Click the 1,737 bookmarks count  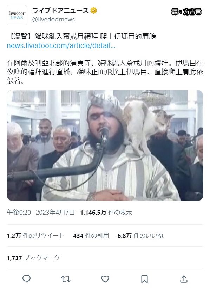click(x=33, y=258)
